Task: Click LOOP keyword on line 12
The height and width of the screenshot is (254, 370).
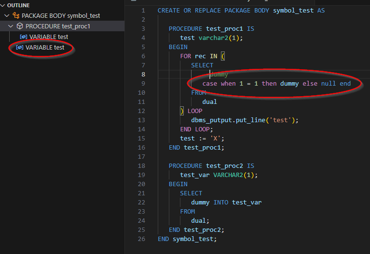Action: pos(195,111)
